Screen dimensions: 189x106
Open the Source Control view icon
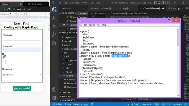(x=54, y=26)
